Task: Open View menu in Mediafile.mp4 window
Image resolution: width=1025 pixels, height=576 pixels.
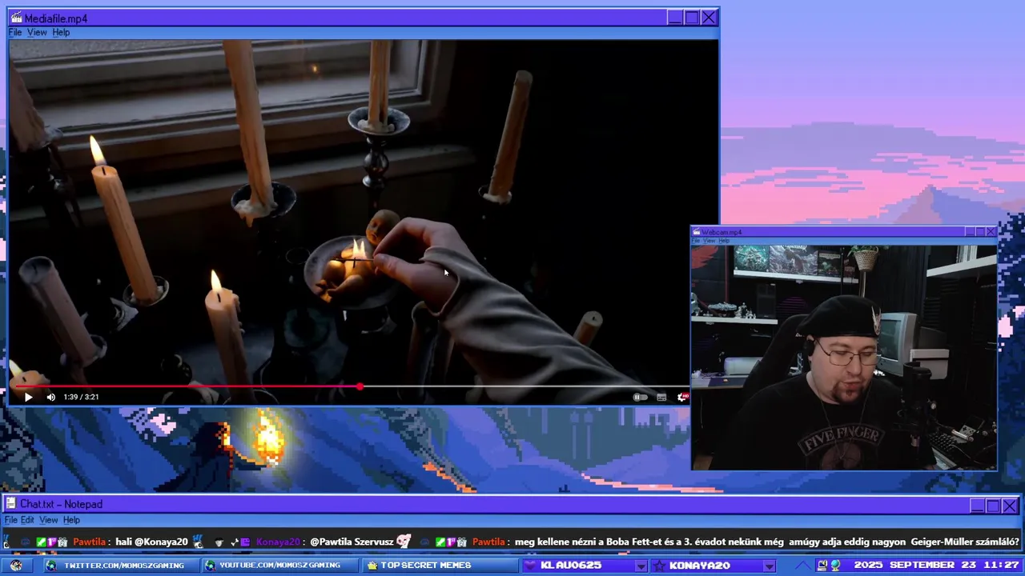Action: click(37, 33)
